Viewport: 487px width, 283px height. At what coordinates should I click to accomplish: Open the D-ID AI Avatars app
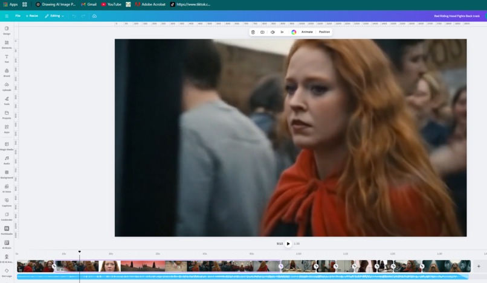click(7, 258)
